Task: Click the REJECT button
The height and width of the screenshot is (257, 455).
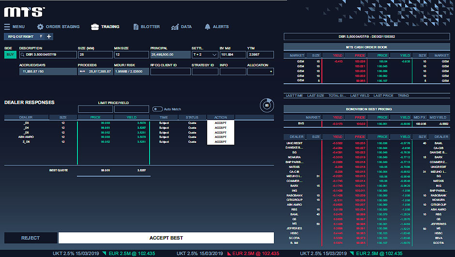Action: point(30,238)
